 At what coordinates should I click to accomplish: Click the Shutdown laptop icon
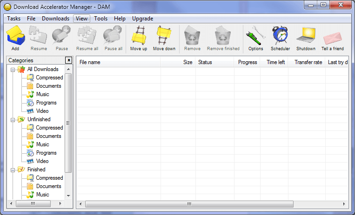306,35
